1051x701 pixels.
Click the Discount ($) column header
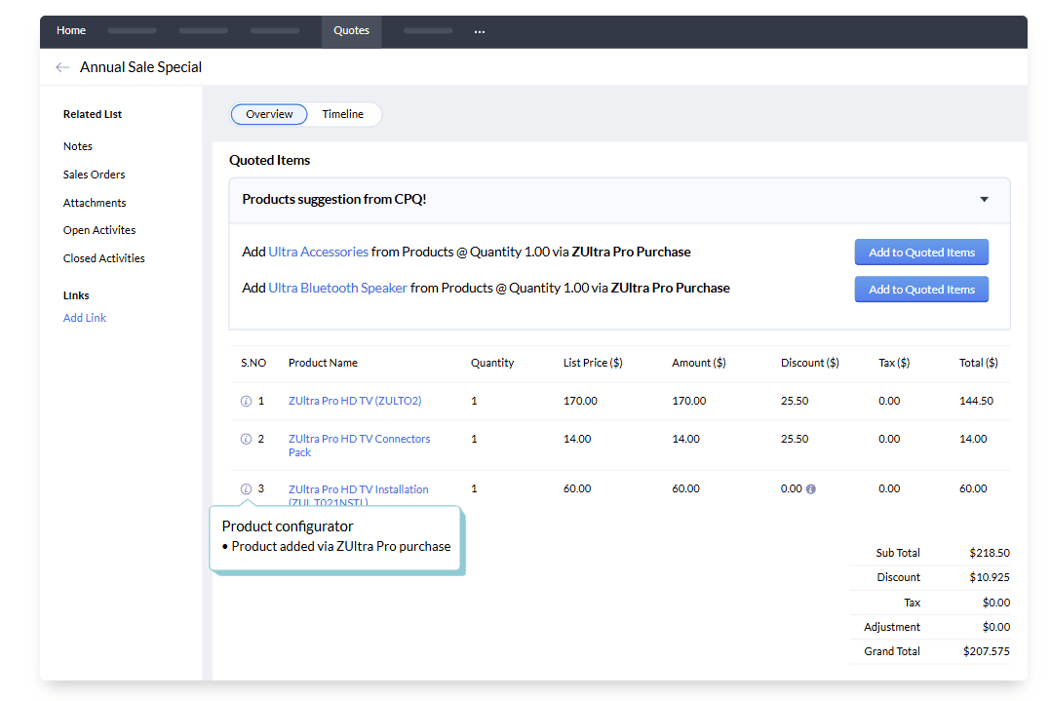point(809,363)
